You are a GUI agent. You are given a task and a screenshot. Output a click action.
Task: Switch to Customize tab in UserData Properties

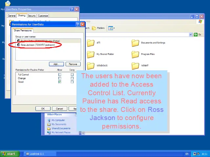[43, 16]
